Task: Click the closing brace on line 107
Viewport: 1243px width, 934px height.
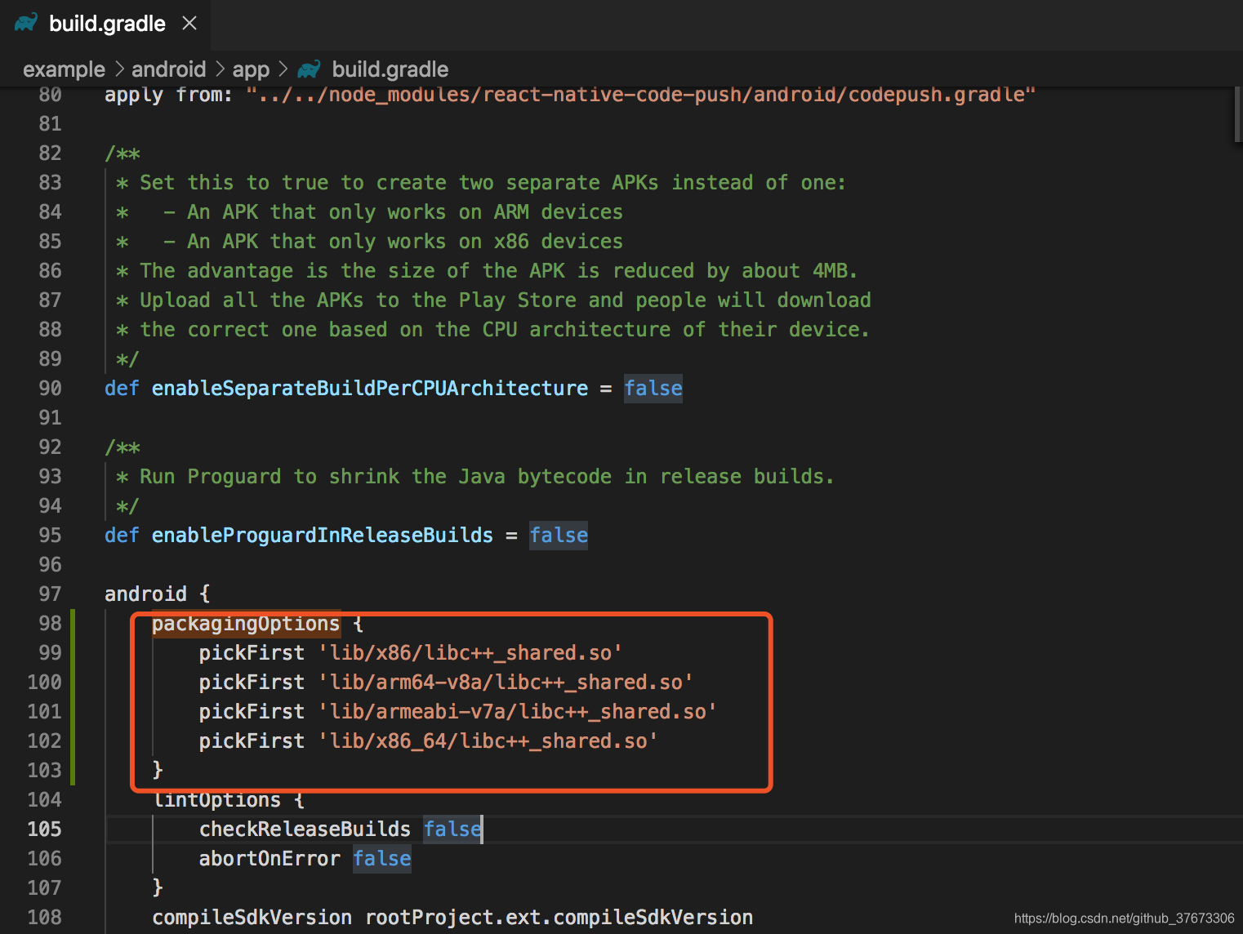Action: click(x=158, y=888)
